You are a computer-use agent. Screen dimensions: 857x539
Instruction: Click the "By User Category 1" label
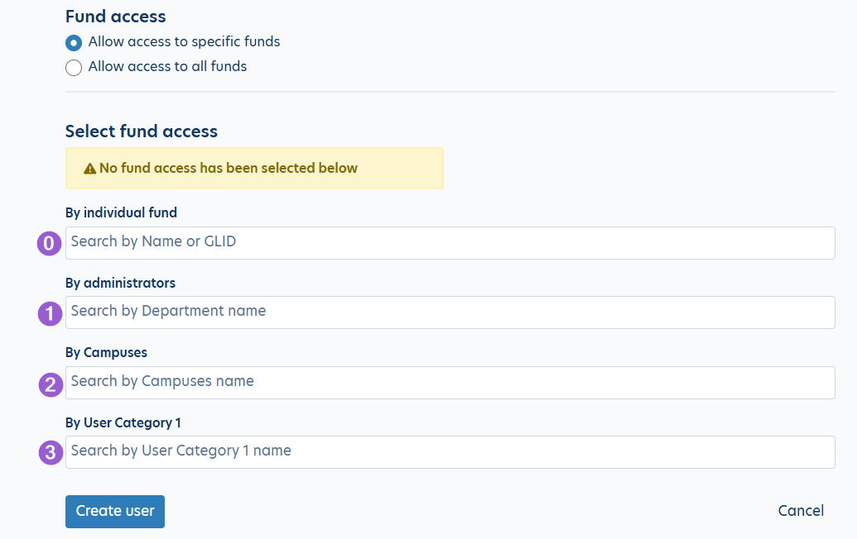123,422
